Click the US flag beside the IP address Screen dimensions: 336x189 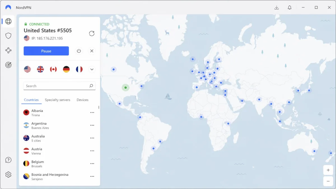(x=27, y=38)
